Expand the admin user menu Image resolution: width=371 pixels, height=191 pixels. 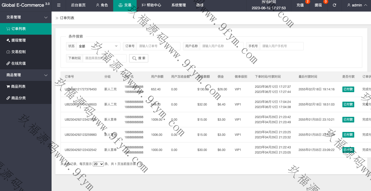357,5
